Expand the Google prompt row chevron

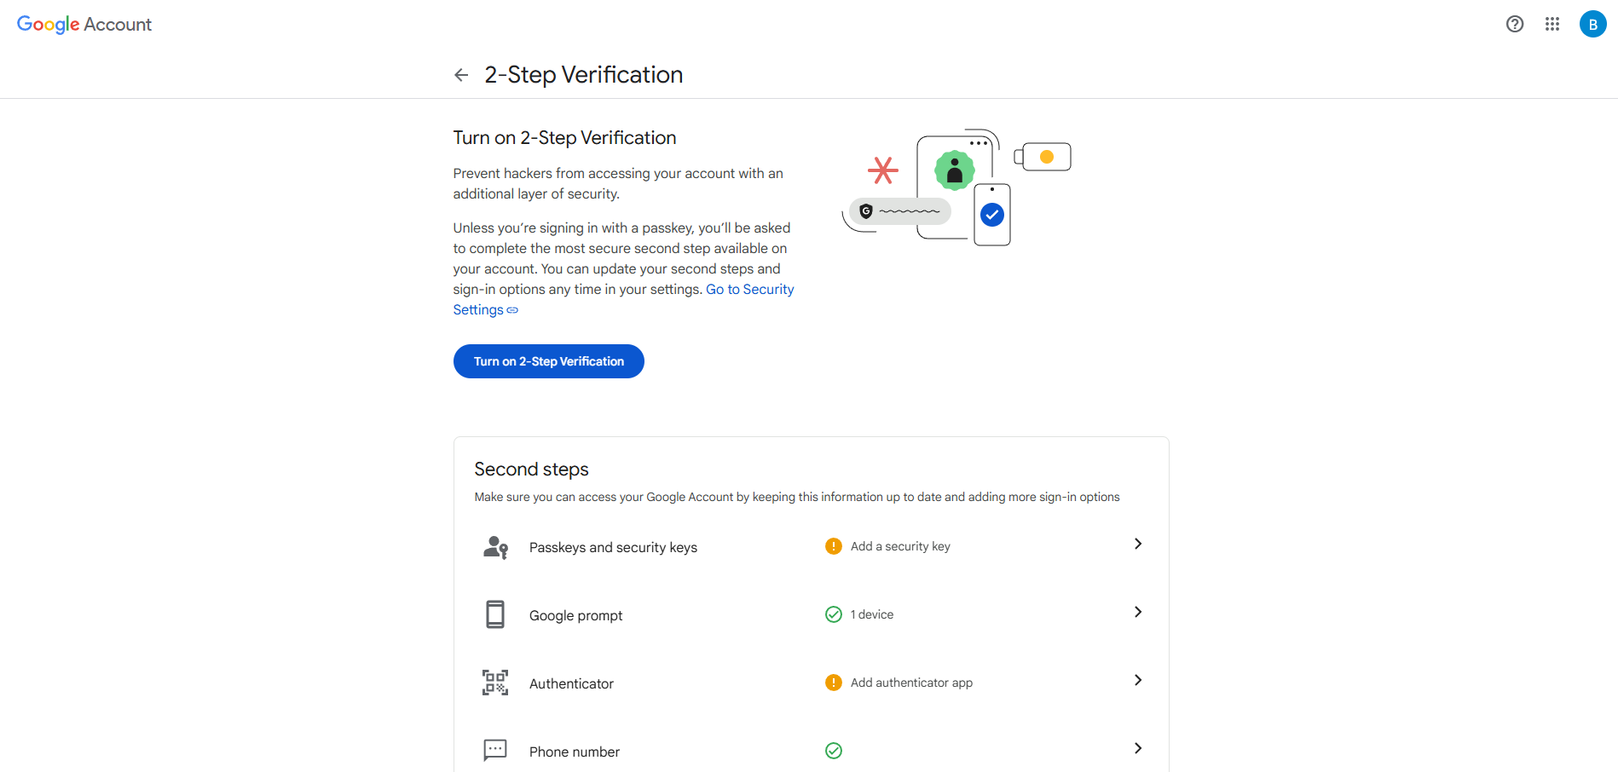[1137, 612]
